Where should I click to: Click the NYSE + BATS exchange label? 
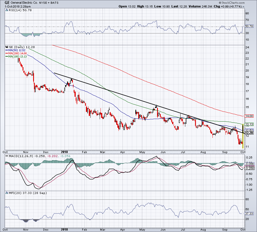point(49,3)
